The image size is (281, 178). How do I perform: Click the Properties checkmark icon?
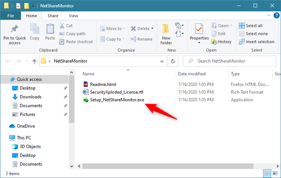[x=199, y=29]
